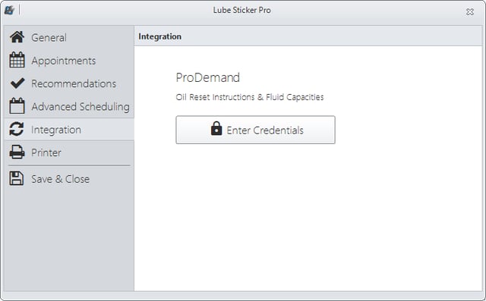Select the Printer icon in sidebar

click(x=17, y=152)
